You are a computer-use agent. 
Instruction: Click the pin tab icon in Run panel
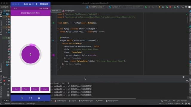tap(4, 84)
